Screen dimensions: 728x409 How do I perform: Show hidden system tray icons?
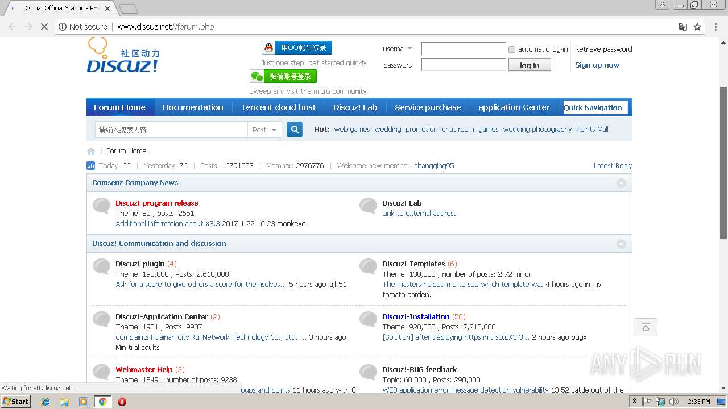[634, 402]
